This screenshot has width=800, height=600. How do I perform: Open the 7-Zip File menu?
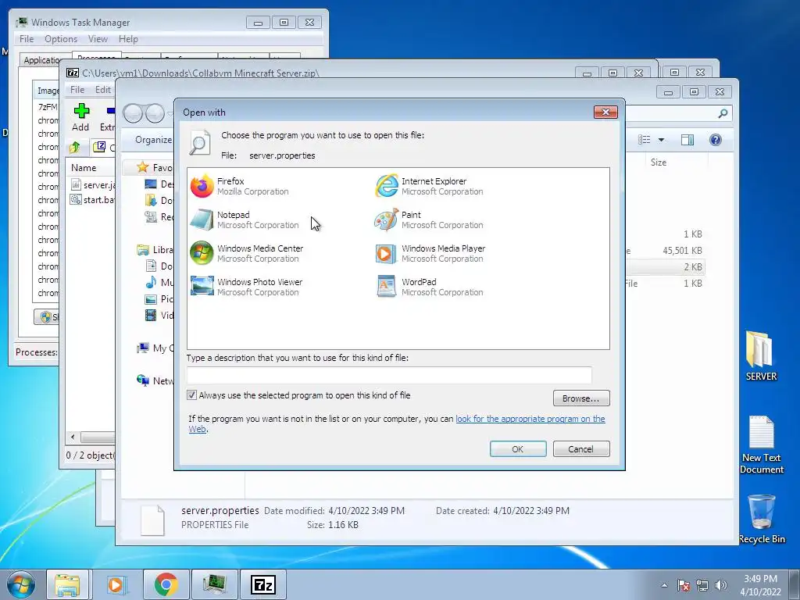click(x=77, y=89)
